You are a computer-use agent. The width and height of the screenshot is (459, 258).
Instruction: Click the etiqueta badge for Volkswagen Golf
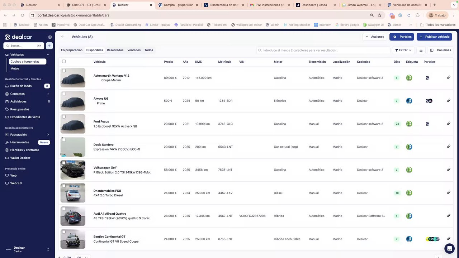pos(409,170)
